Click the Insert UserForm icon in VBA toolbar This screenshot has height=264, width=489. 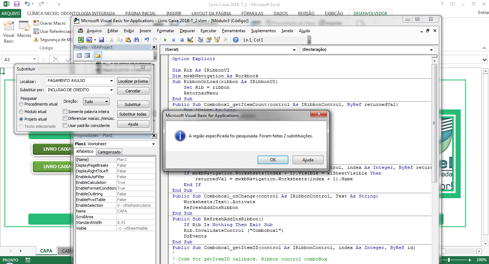(x=88, y=40)
